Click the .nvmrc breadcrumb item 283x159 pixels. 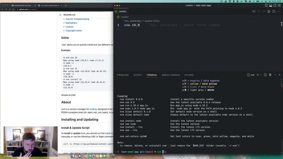(x=123, y=17)
